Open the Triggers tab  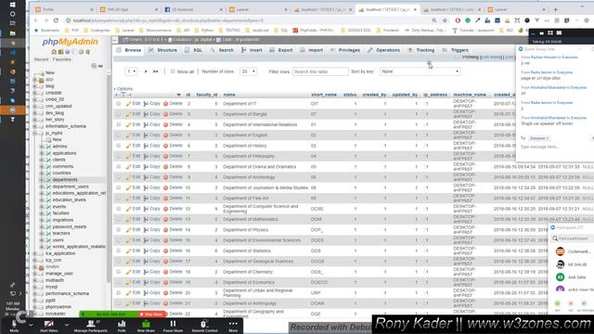click(456, 50)
